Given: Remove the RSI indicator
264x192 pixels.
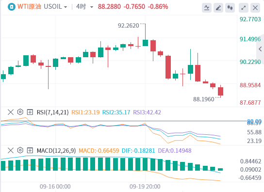Looking at the screenshot, I should [x=11, y=112].
